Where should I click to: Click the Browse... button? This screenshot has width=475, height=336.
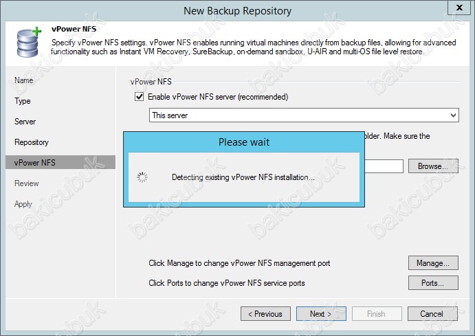[x=433, y=166]
